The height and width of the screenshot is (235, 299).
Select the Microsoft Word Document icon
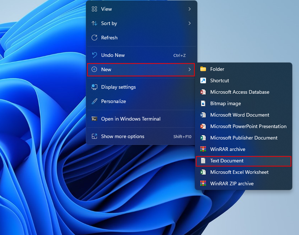[x=204, y=115]
